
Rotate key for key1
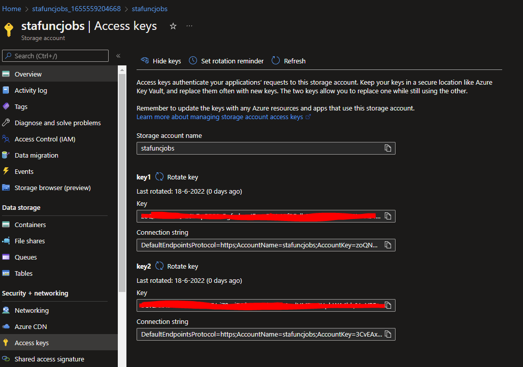point(177,177)
